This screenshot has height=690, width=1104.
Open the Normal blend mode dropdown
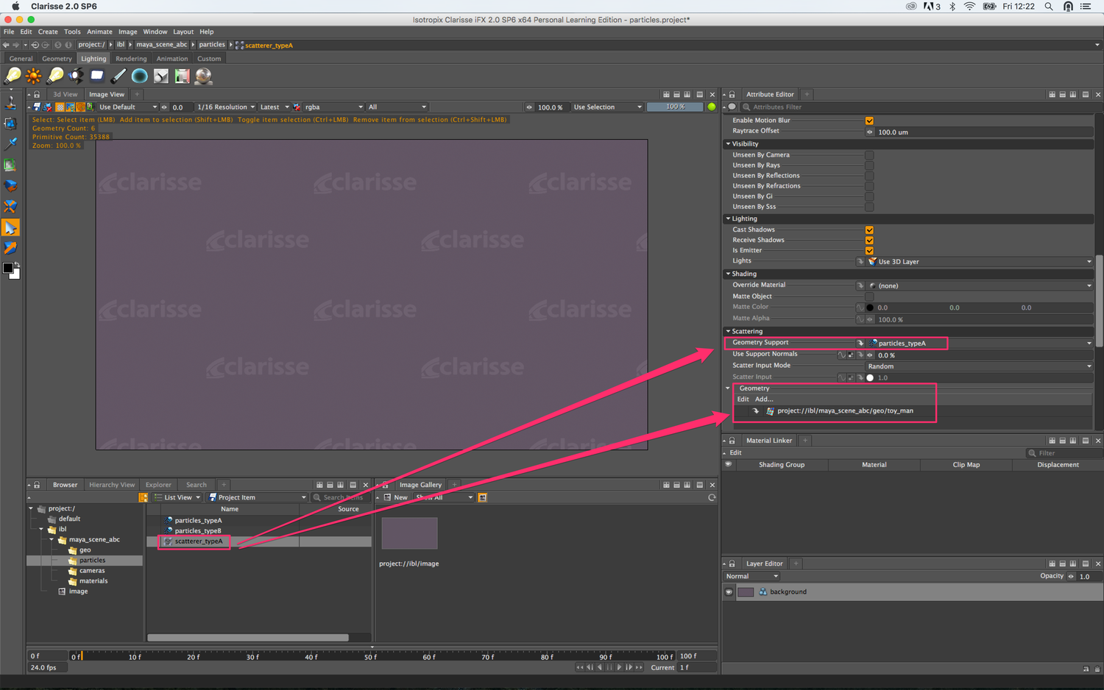(x=751, y=577)
